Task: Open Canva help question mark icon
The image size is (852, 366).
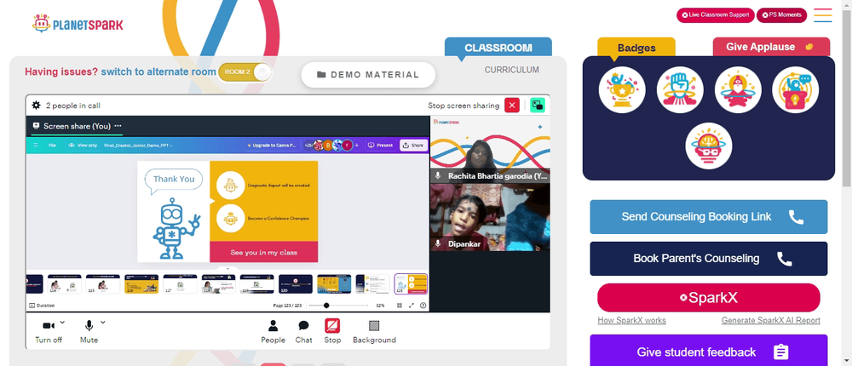Action: (423, 306)
